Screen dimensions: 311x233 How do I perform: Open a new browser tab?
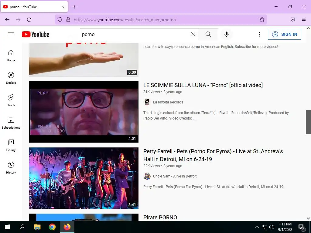[x=74, y=7]
